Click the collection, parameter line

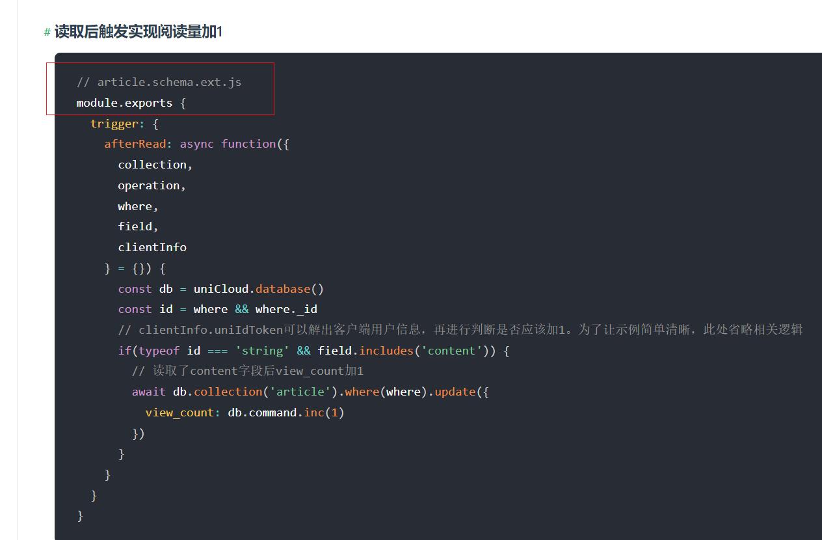pos(155,165)
